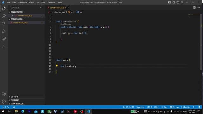Click the VS Code taskbar icon
The image size is (203, 114).
point(88,111)
